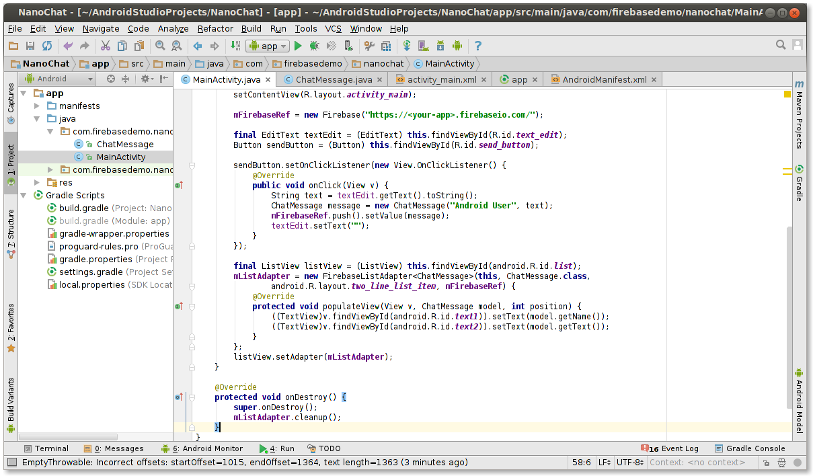Select settings.gradle in project tree
This screenshot has height=476, width=813.
click(x=91, y=272)
